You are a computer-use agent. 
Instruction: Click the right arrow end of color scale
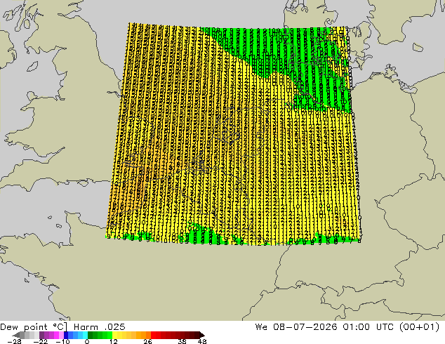pyautogui.click(x=202, y=335)
